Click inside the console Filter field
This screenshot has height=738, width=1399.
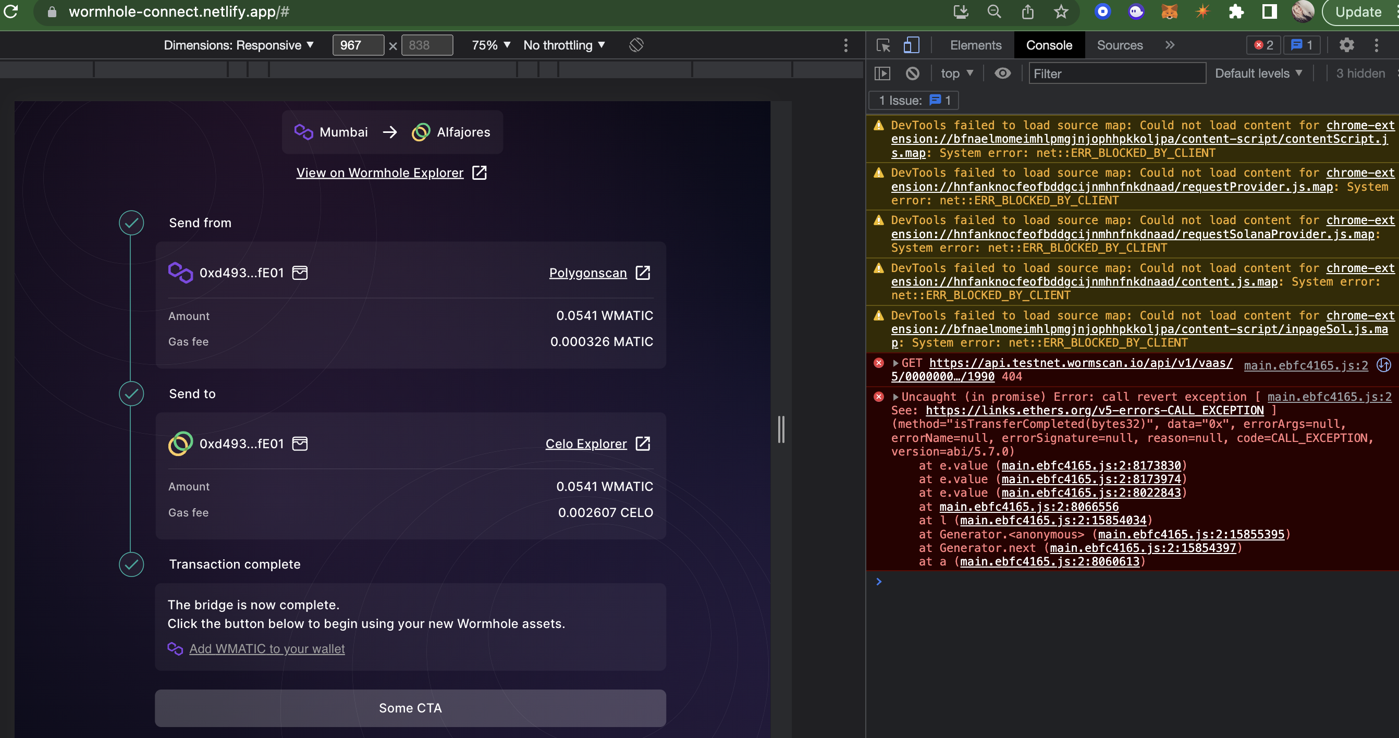[x=1116, y=73]
